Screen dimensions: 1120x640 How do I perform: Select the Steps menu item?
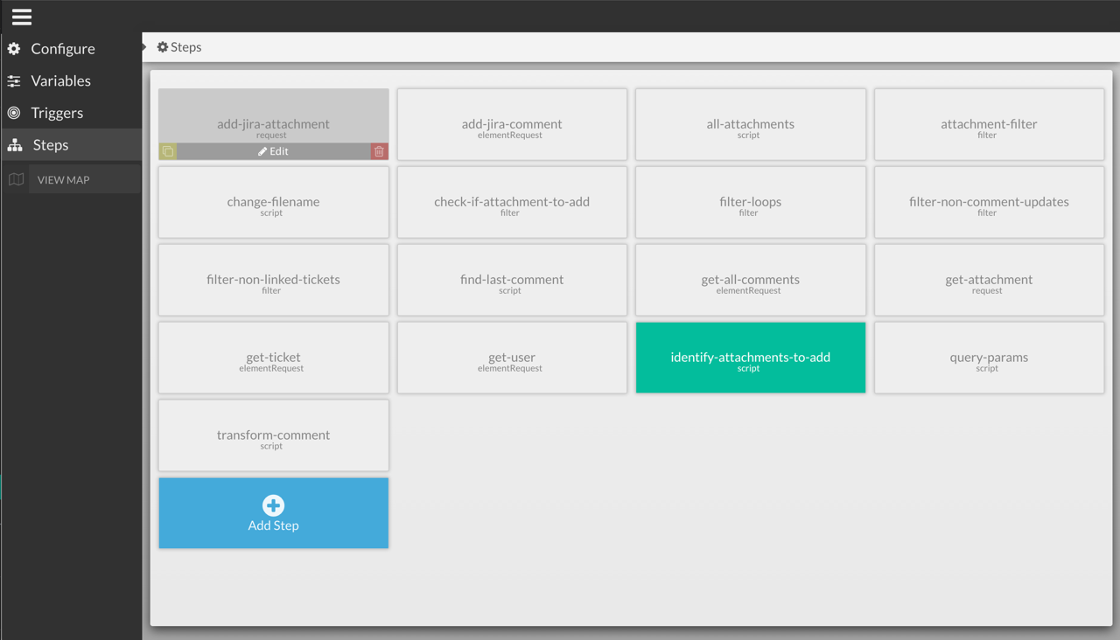pyautogui.click(x=71, y=145)
